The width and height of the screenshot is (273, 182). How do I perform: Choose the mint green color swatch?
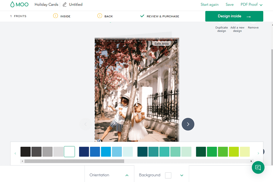click(175, 152)
